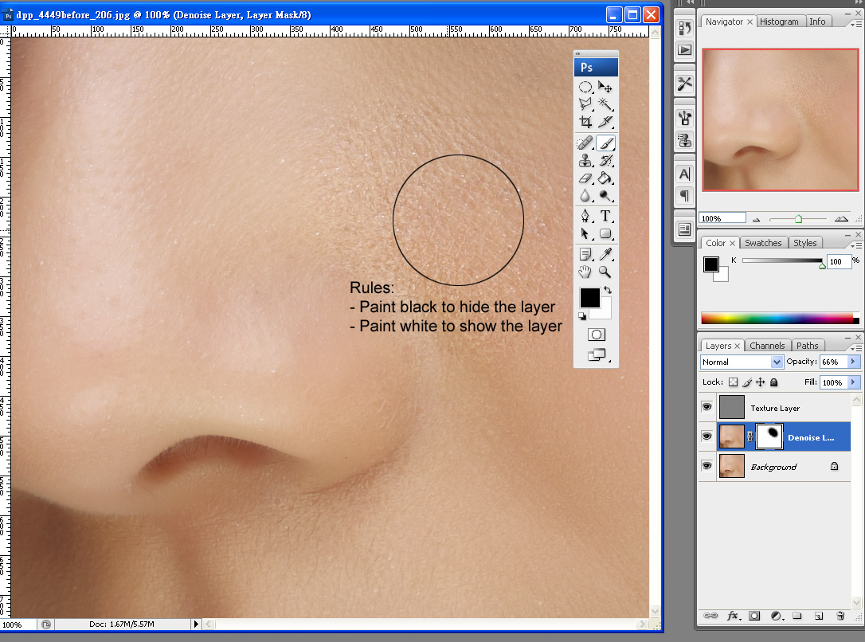Delete layer using the trash icon
This screenshot has width=865, height=642.
pyautogui.click(x=840, y=617)
